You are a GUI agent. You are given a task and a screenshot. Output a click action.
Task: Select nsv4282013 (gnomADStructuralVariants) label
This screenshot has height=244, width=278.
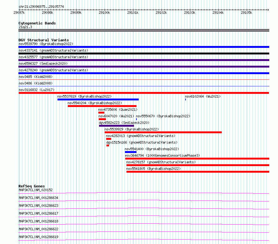(141, 136)
